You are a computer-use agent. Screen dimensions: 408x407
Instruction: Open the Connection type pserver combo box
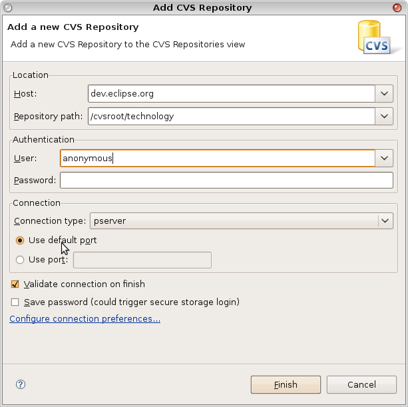pyautogui.click(x=242, y=220)
